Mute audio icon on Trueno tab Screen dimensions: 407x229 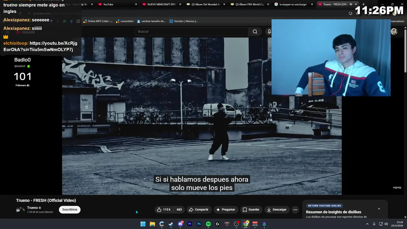351,4
